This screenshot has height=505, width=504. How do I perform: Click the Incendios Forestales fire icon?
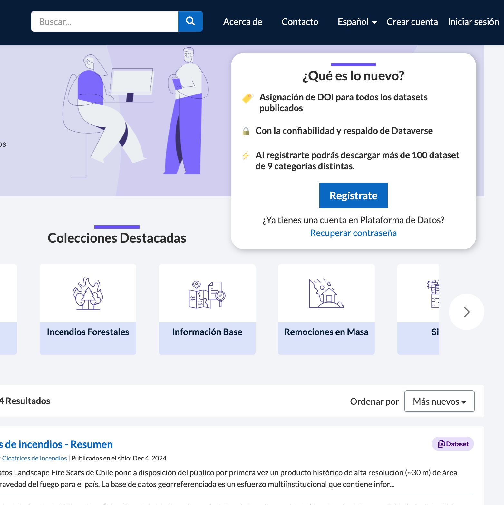click(88, 293)
